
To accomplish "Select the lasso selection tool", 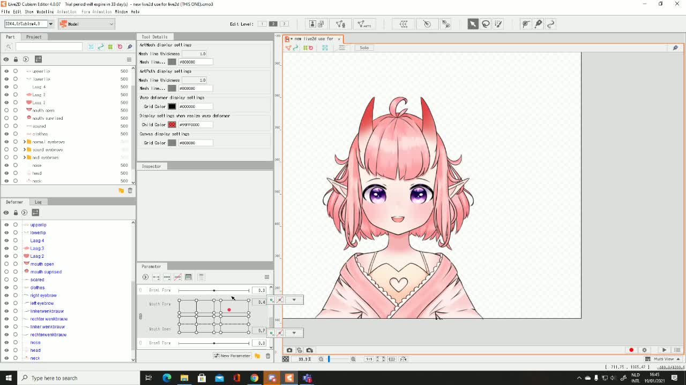I will [486, 24].
